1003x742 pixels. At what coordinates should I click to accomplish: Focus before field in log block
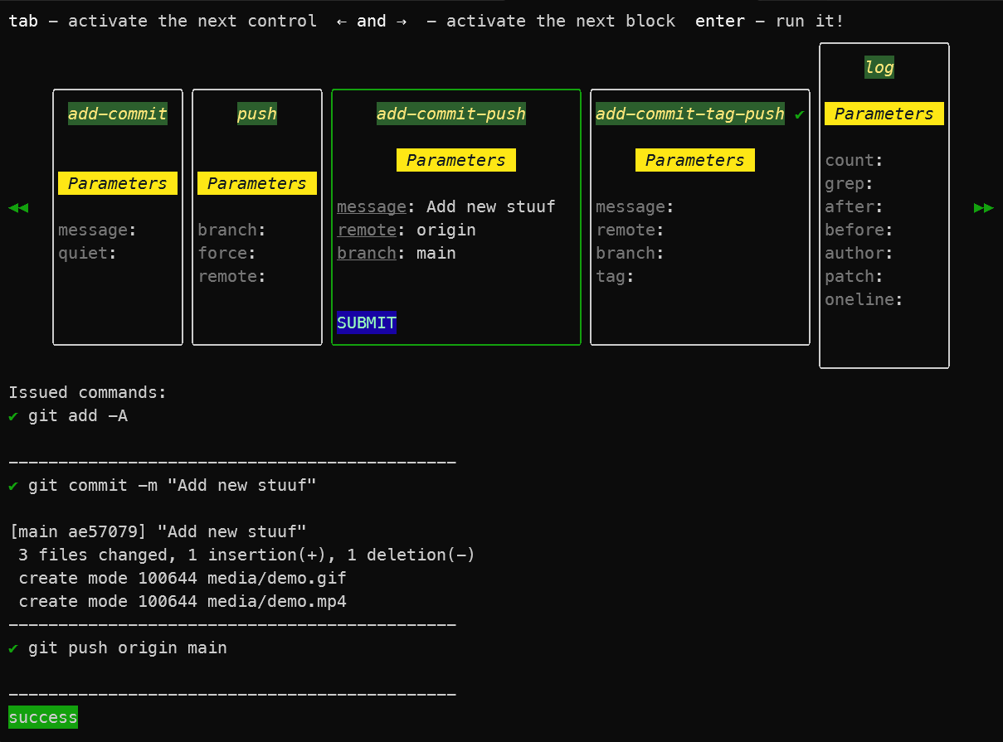tap(859, 230)
